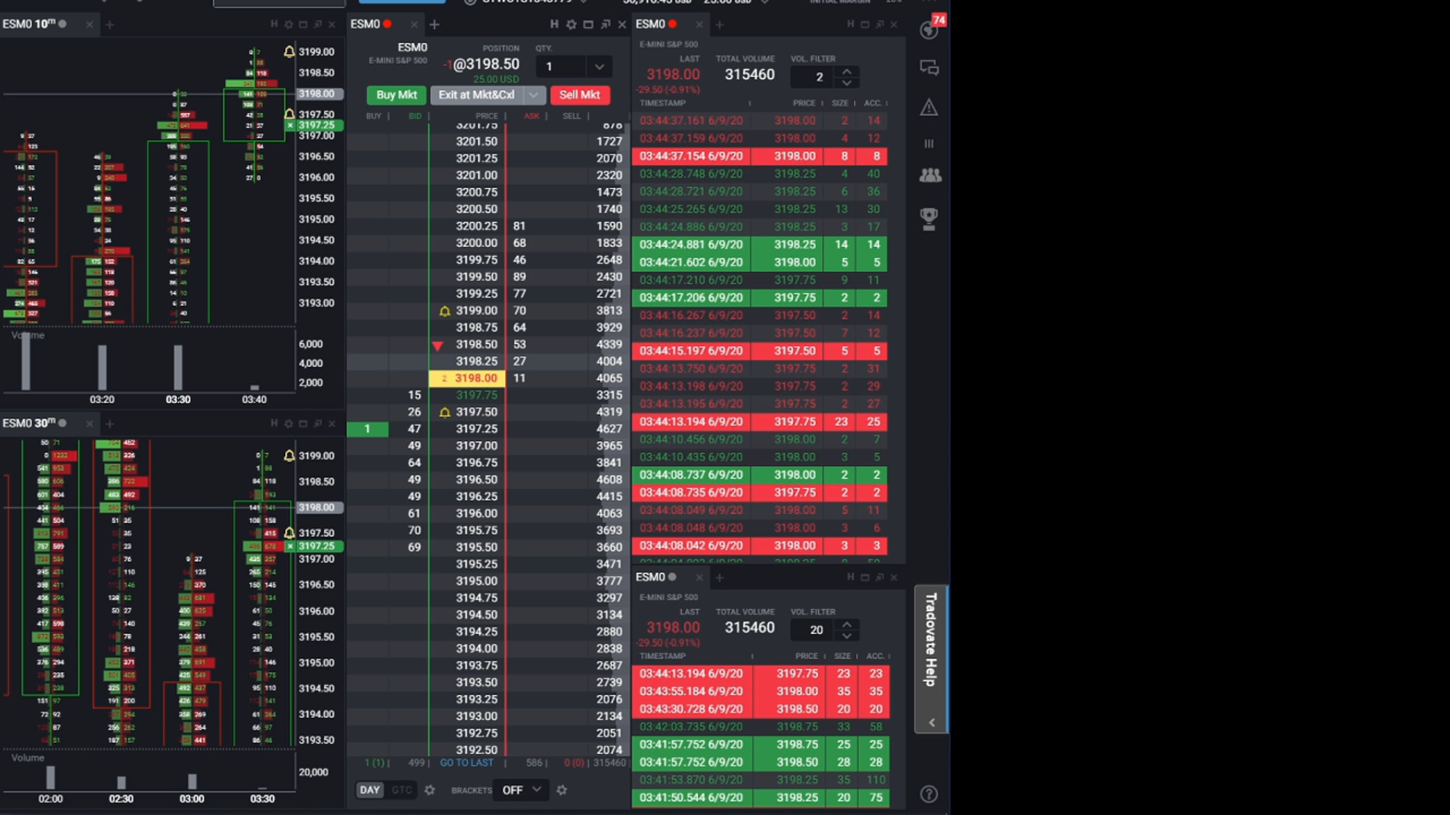Add a new tab in DOM panel

point(434,24)
